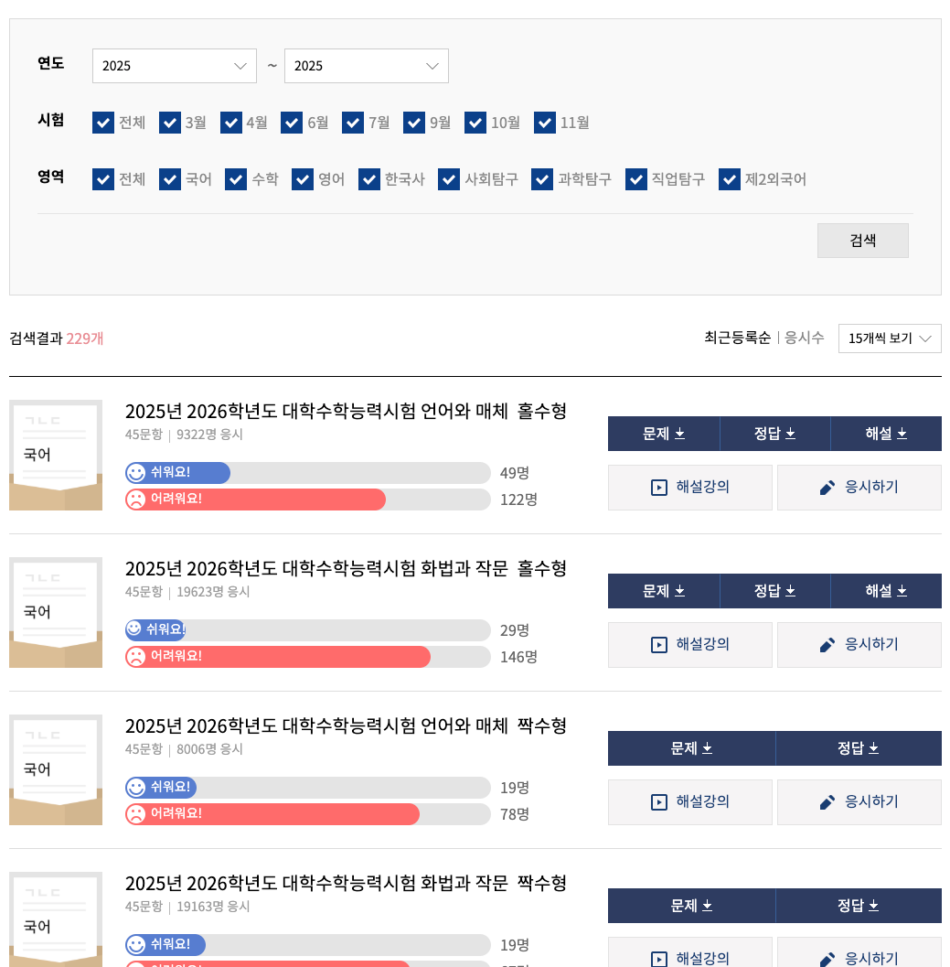Uncheck the 수학 subject checkbox
The width and height of the screenshot is (950, 967).
pos(236,179)
